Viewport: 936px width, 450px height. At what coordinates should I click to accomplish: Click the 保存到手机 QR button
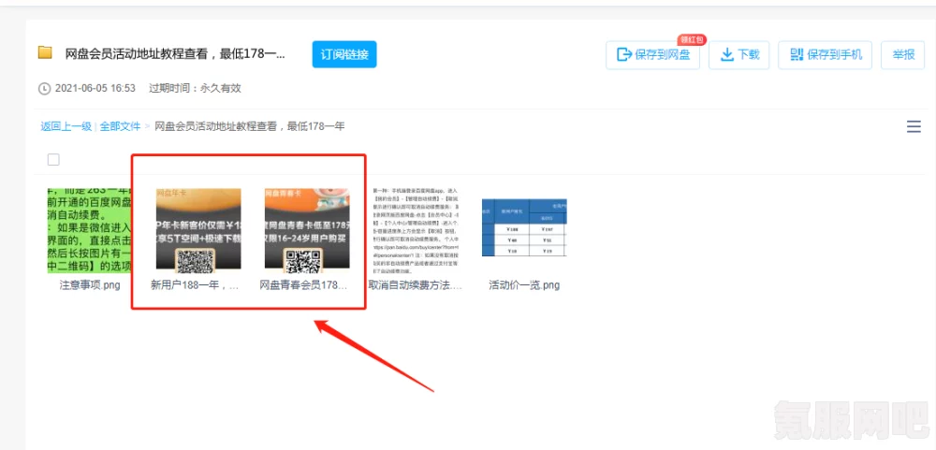click(x=826, y=55)
